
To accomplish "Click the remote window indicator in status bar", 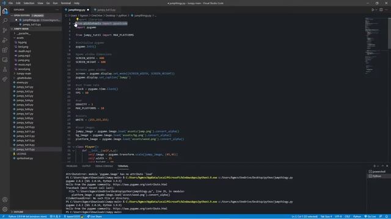I will point(3,217).
